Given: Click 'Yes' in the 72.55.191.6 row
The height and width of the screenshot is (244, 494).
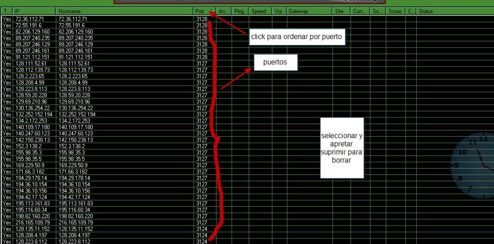Looking at the screenshot, I should 7,25.
